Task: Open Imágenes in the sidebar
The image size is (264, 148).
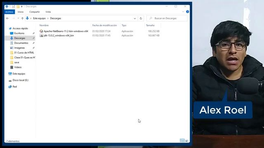Action: point(19,48)
